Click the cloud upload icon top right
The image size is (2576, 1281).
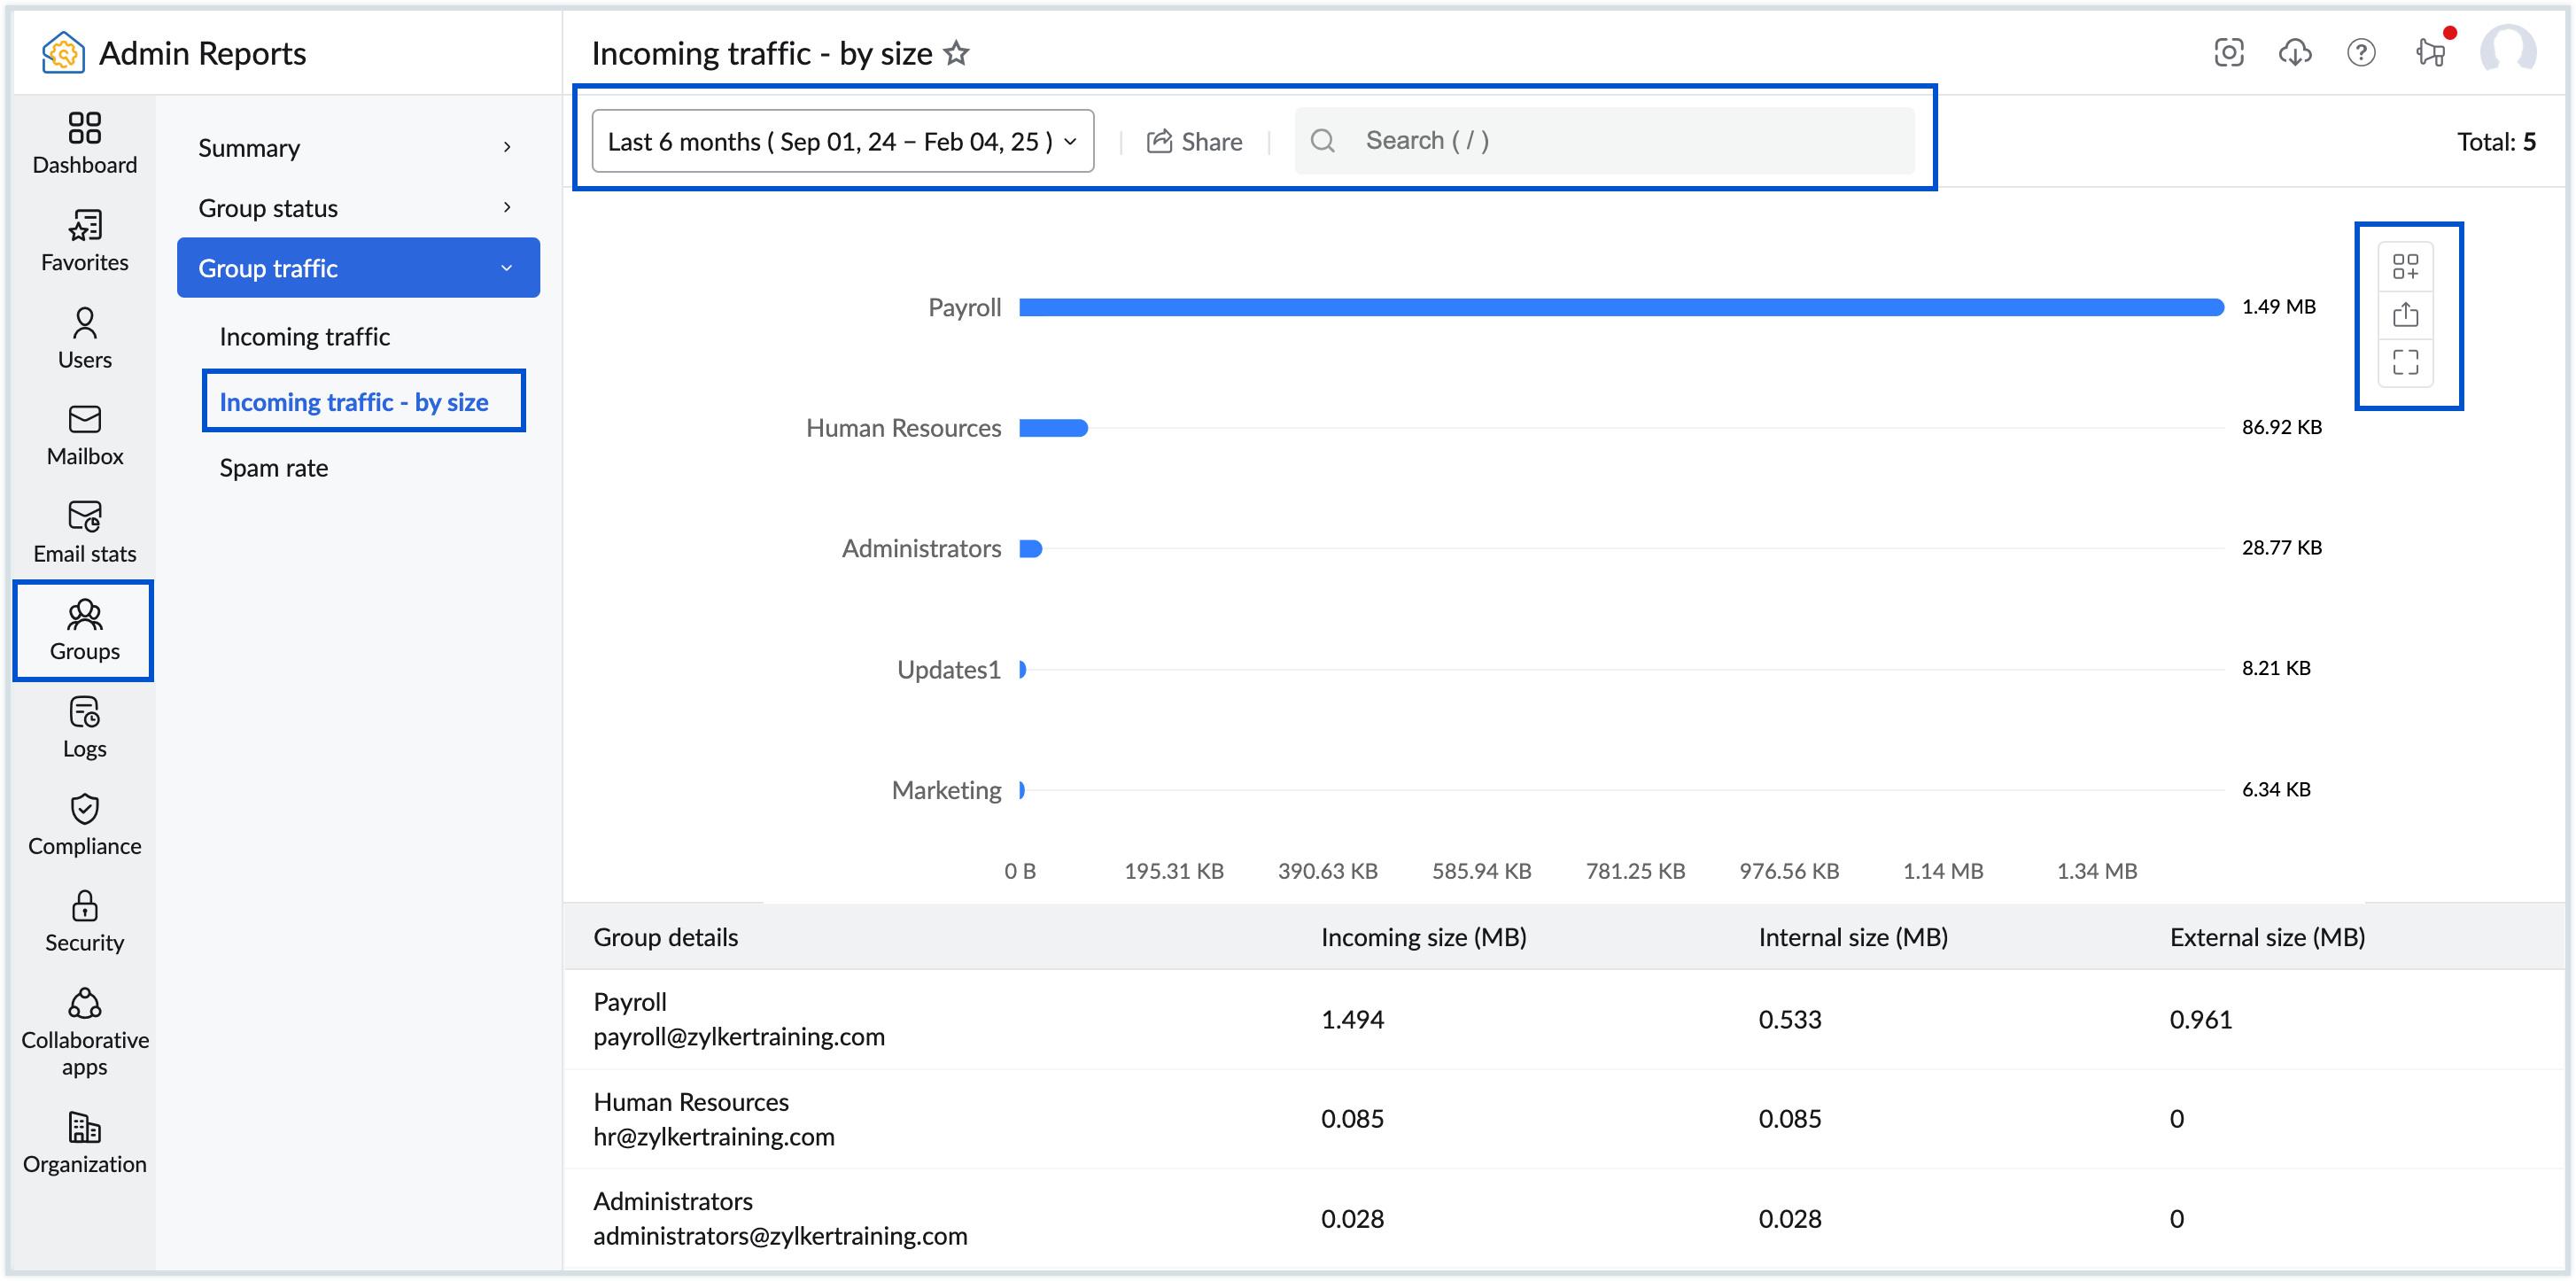tap(2295, 52)
